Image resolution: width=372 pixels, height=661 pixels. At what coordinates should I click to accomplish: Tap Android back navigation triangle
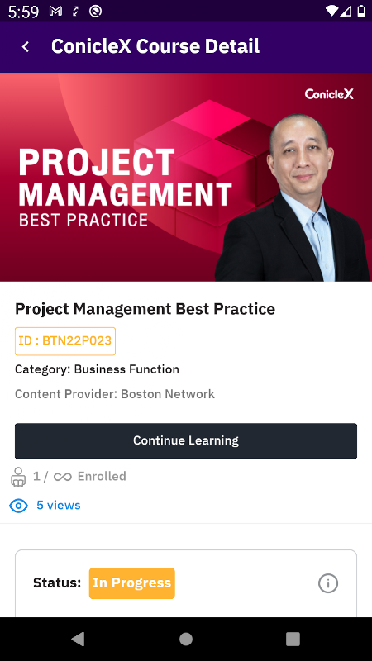click(x=78, y=639)
